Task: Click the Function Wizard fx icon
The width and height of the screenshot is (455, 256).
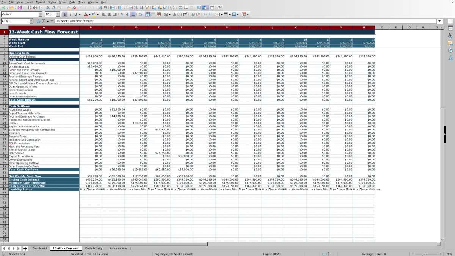Action: pyautogui.click(x=39, y=21)
